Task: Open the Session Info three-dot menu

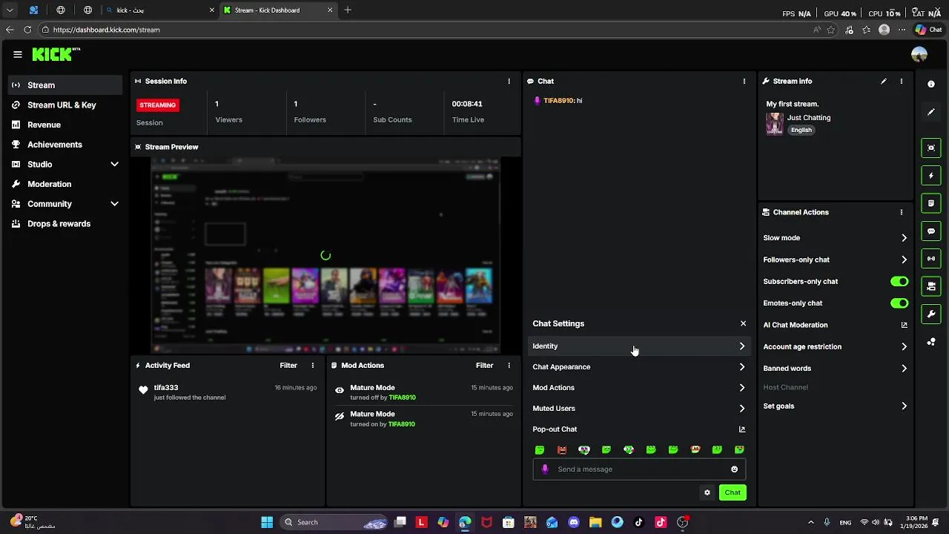Action: point(509,82)
